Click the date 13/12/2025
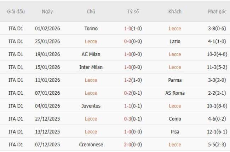The width and height of the screenshot is (230, 152). (x=48, y=132)
